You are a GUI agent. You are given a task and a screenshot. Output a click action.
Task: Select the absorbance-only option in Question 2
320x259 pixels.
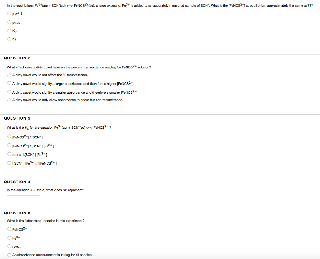[x=9, y=100]
